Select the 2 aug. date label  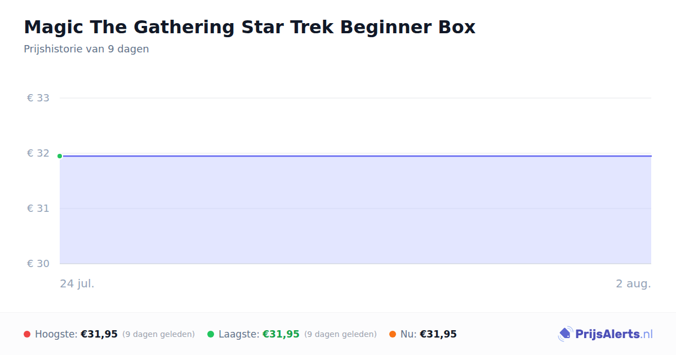633,283
